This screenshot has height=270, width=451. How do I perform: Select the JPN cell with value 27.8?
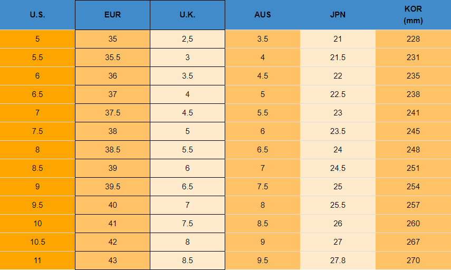click(x=338, y=261)
